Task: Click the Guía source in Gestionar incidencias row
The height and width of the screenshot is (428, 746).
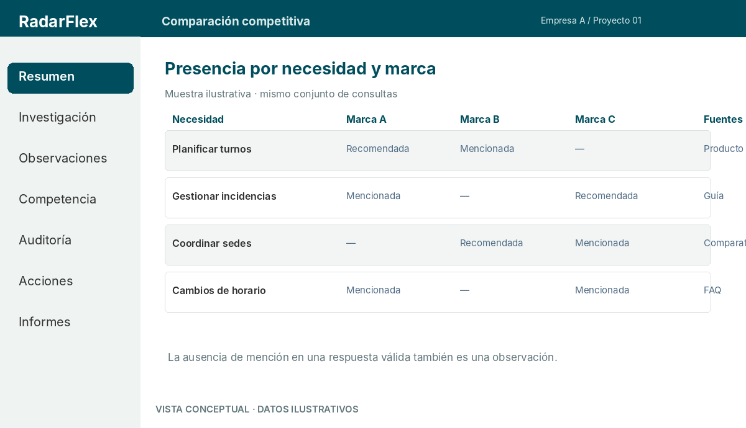Action: point(714,196)
